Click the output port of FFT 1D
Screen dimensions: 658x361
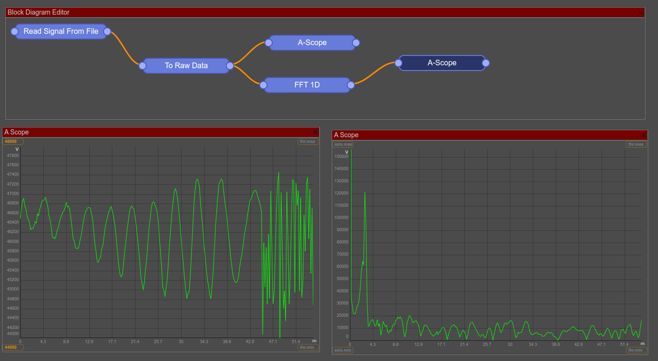coord(351,85)
